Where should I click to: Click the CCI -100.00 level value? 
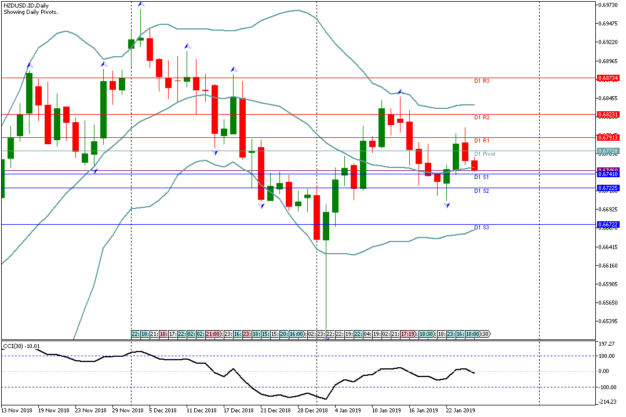[606, 387]
